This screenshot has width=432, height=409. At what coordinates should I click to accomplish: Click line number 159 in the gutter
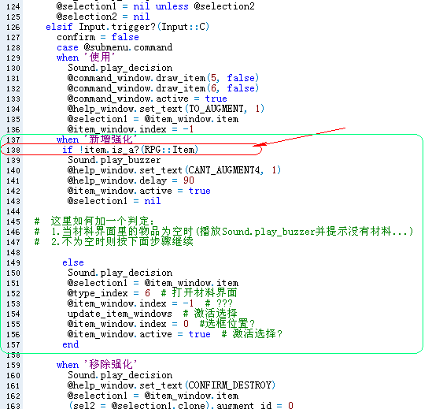pos(13,365)
